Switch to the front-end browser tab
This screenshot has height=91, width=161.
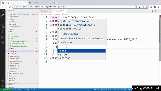41,3
